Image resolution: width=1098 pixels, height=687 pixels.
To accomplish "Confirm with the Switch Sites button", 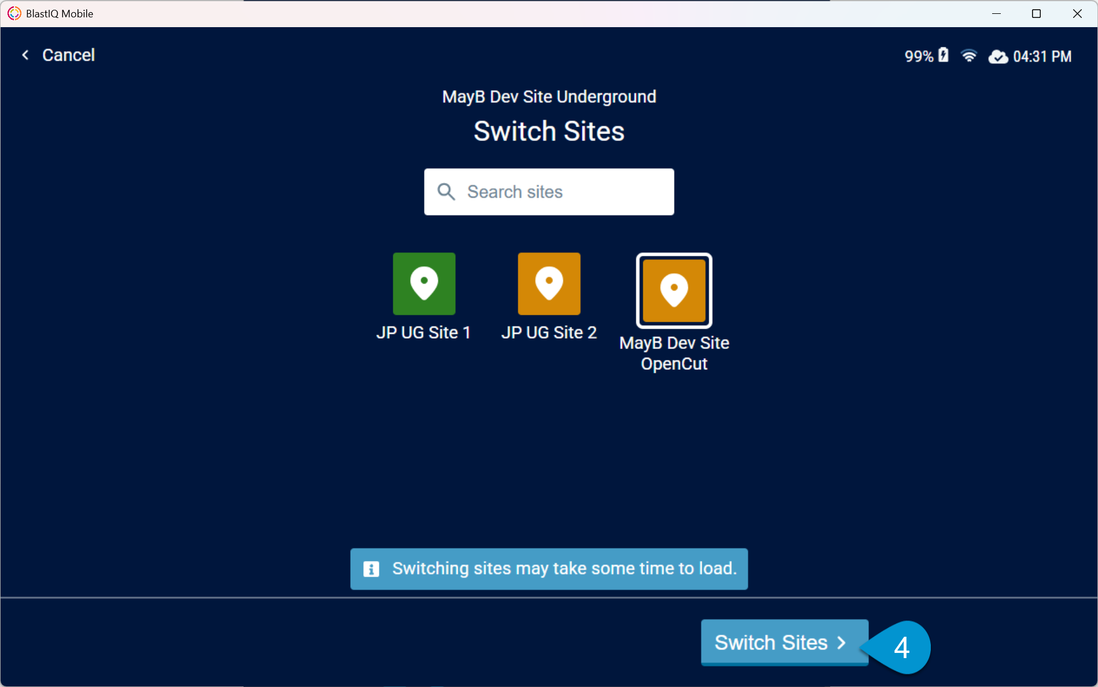I will pyautogui.click(x=784, y=643).
